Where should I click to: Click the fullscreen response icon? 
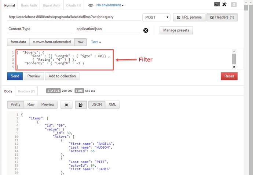66,104
